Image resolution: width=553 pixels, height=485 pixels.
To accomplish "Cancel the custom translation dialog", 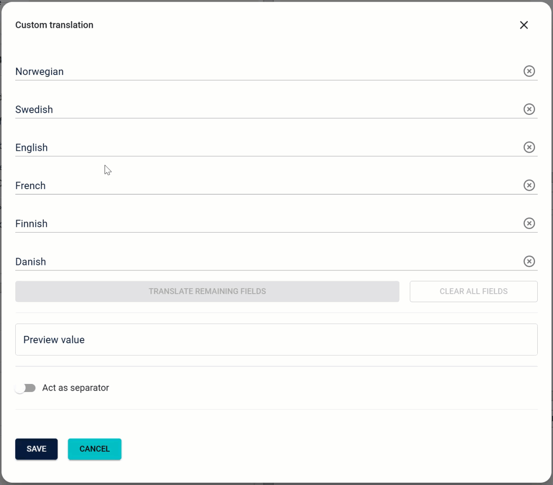I will click(95, 449).
